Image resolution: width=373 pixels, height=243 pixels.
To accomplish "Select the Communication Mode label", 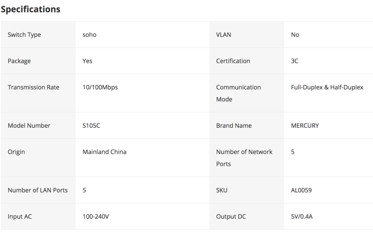I will [238, 93].
